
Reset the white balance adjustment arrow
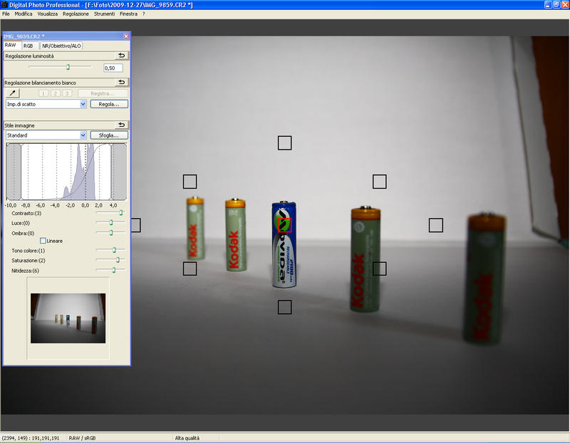121,82
